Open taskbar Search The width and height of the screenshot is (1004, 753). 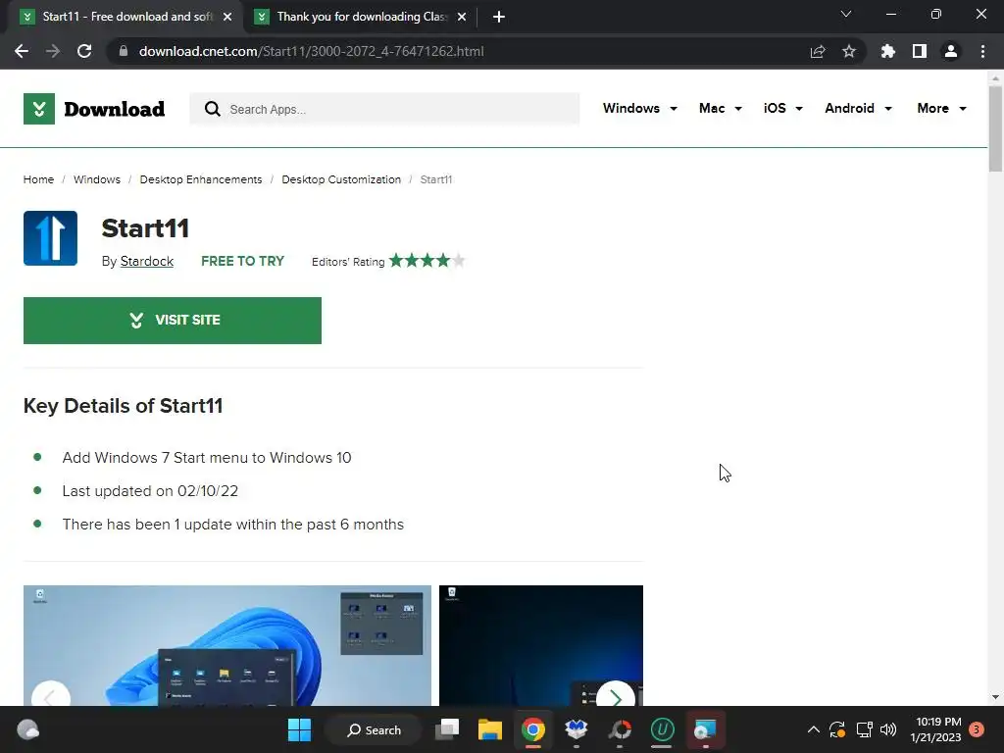(x=374, y=729)
